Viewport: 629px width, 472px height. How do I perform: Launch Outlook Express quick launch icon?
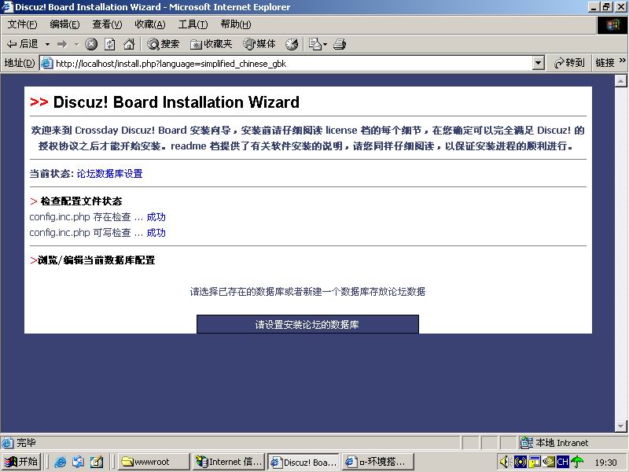[x=78, y=463]
